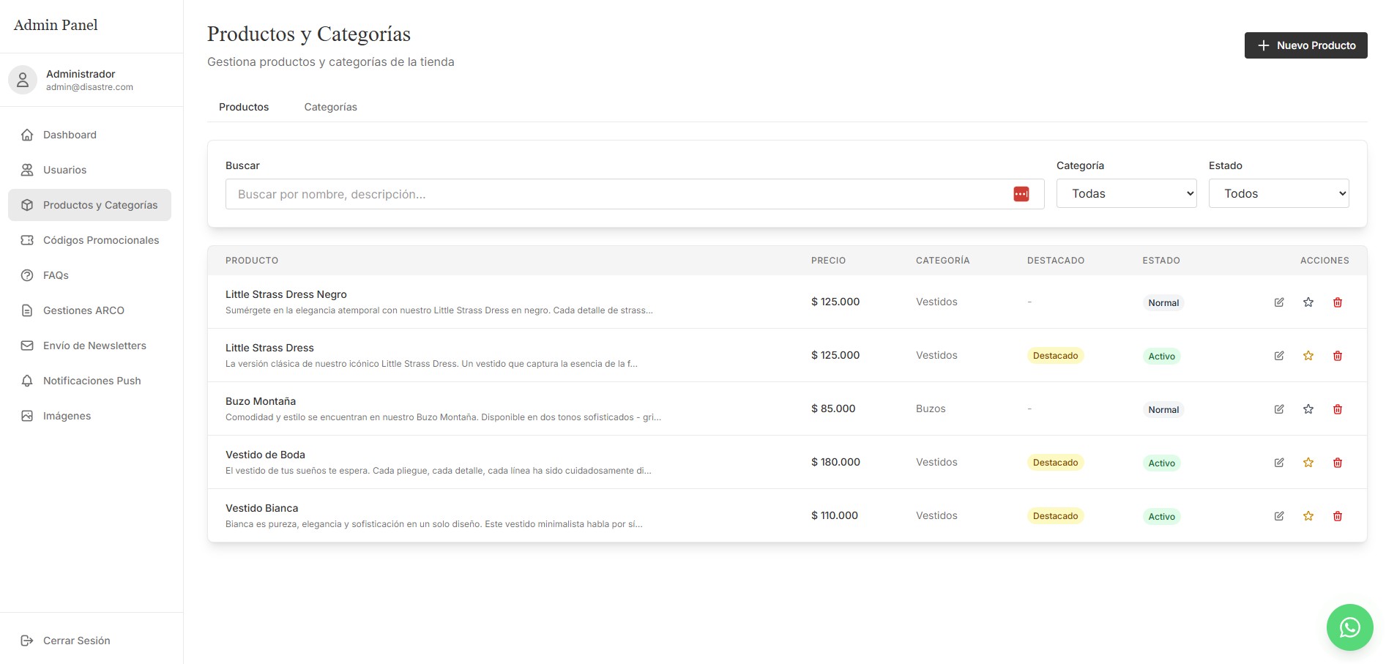Click the Buzos category cell
The image size is (1386, 664).
pos(931,409)
